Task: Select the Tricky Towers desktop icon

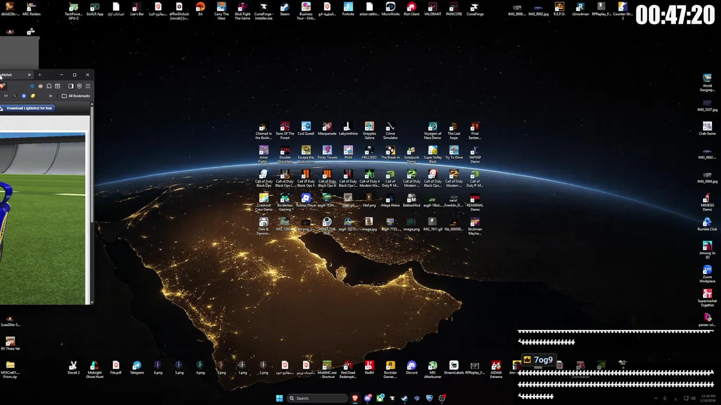Action: 327,152
